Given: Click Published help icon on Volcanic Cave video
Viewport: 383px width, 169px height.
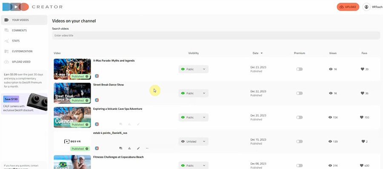Looking at the screenshot, I should pyautogui.click(x=87, y=125).
